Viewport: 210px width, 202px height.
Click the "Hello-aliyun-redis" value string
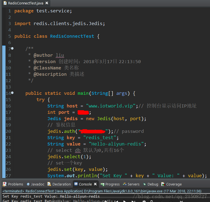click(116, 144)
